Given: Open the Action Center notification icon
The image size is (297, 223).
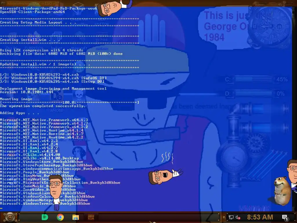Looking at the screenshot, I should click(285, 217).
